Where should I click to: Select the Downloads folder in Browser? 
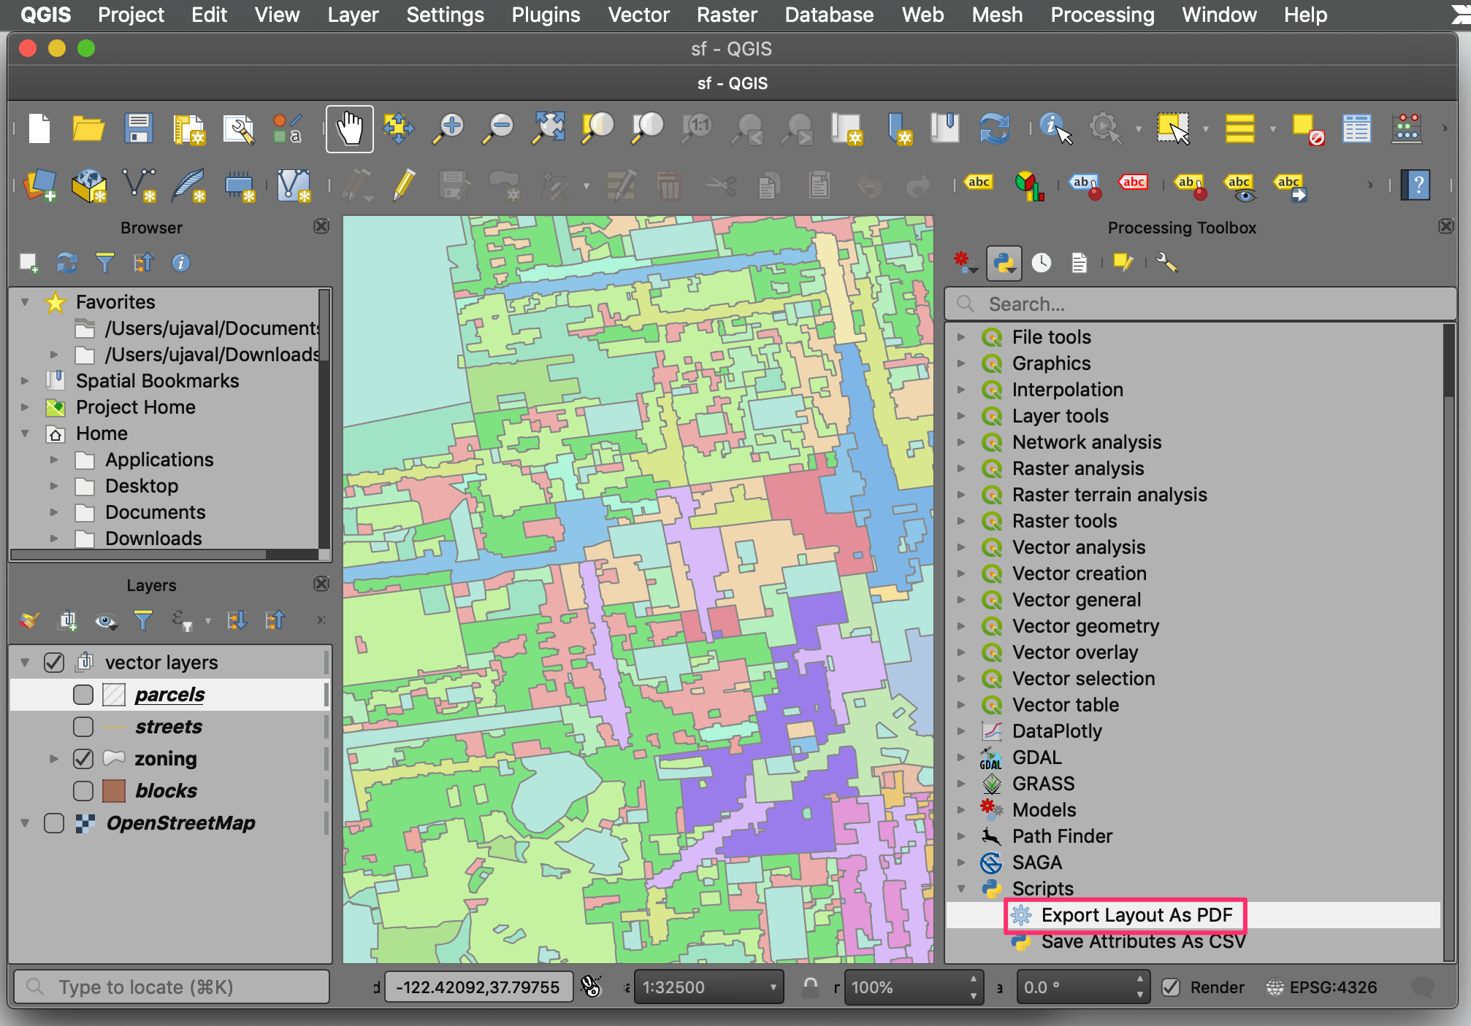153,539
